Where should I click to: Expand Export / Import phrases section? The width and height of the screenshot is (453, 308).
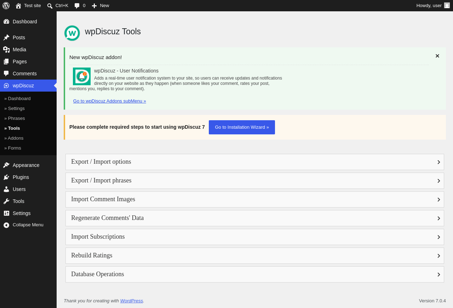255,181
